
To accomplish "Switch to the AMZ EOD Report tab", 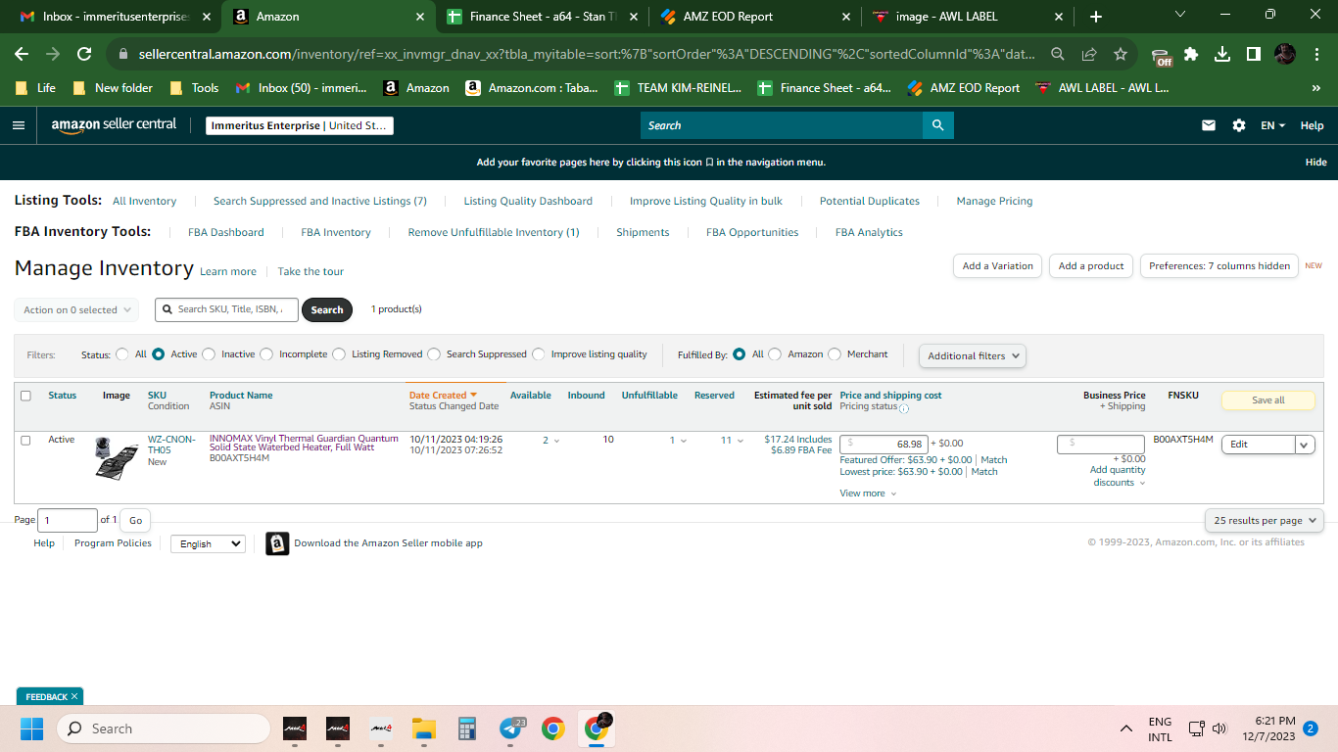I will [755, 17].
